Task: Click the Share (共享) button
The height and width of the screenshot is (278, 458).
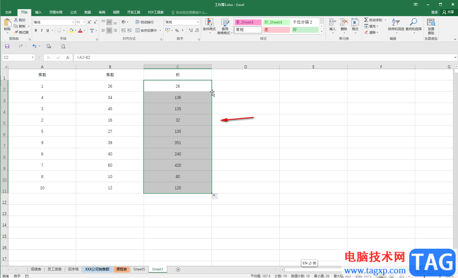Action: point(448,12)
